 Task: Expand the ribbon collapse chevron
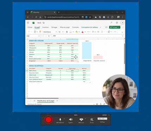pyautogui.click(x=122, y=32)
